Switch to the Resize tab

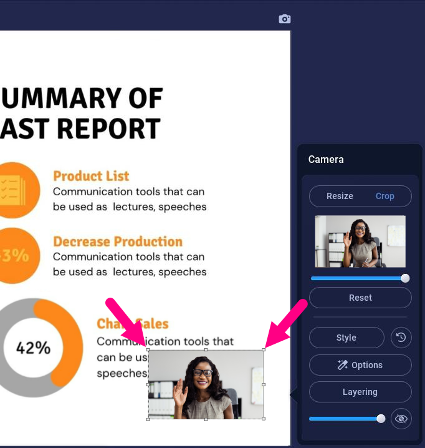click(340, 196)
